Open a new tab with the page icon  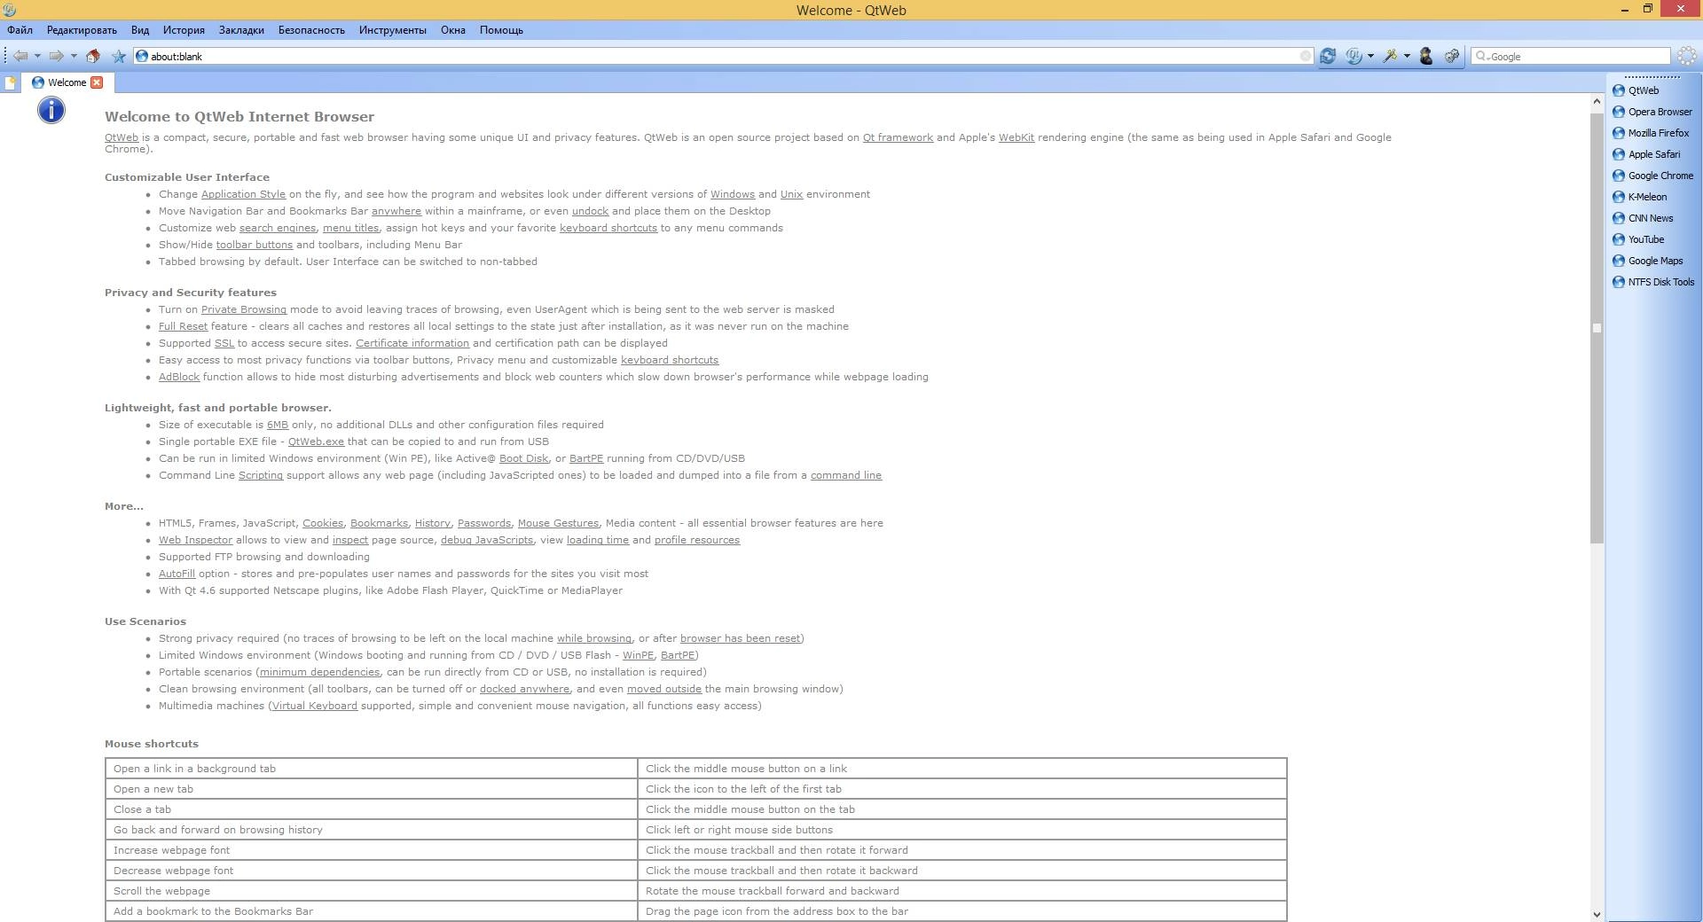click(x=10, y=83)
